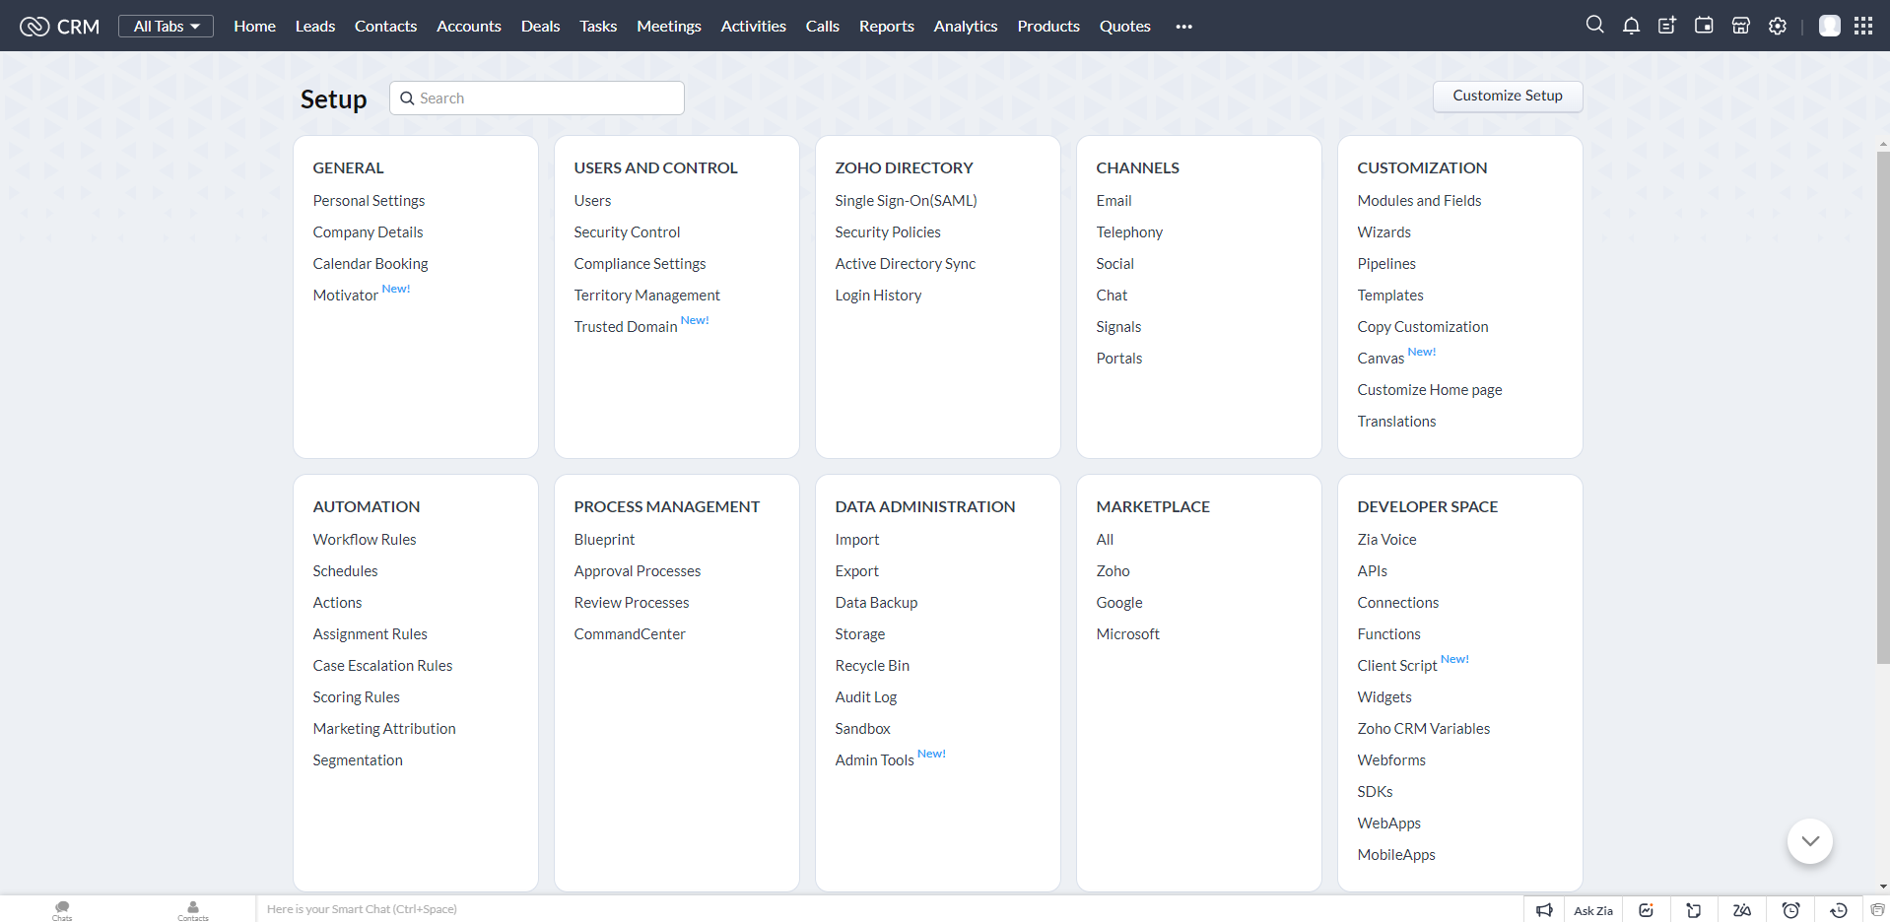The height and width of the screenshot is (922, 1890).
Task: Expand the more modules ellipsis menu
Action: 1183,27
